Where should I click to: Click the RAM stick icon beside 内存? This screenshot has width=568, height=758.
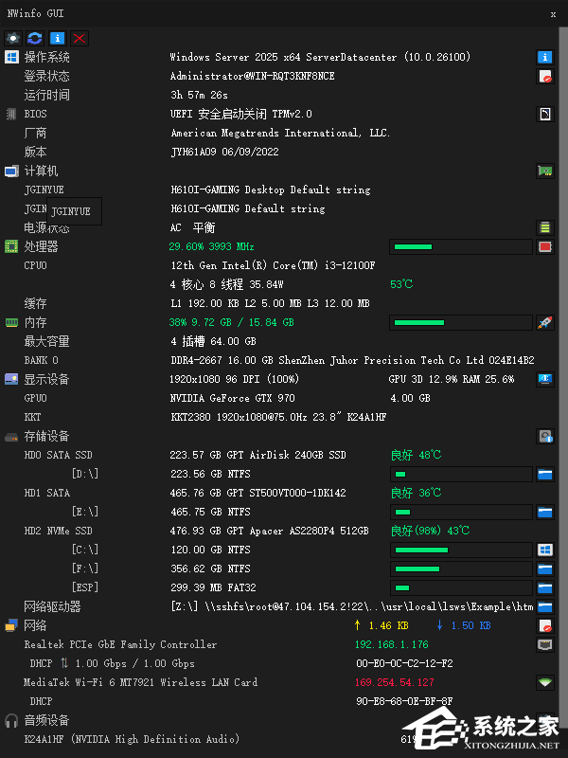coord(11,322)
